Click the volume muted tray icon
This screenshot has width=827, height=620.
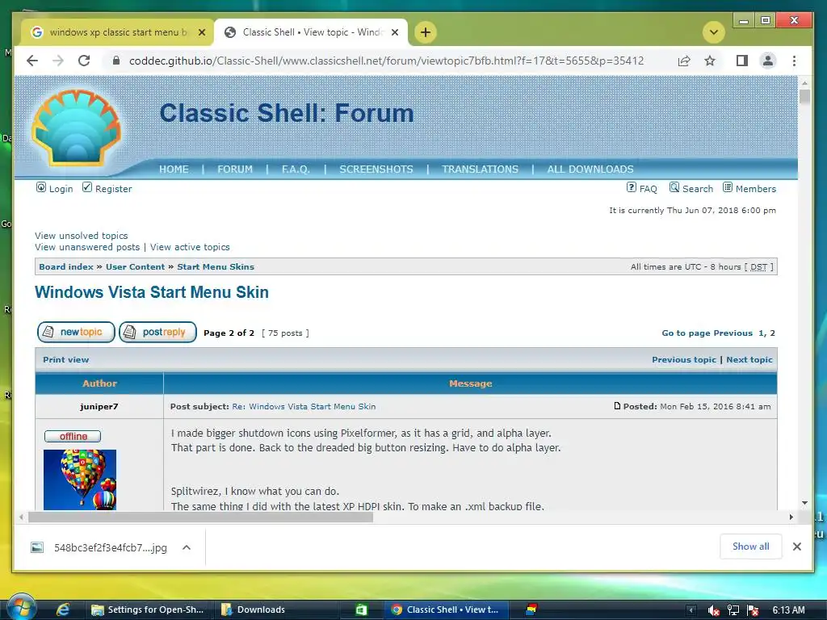[x=714, y=610]
